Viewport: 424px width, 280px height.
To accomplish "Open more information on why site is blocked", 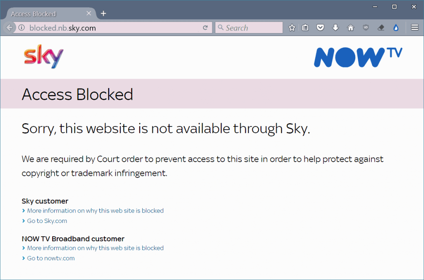I will 95,211.
